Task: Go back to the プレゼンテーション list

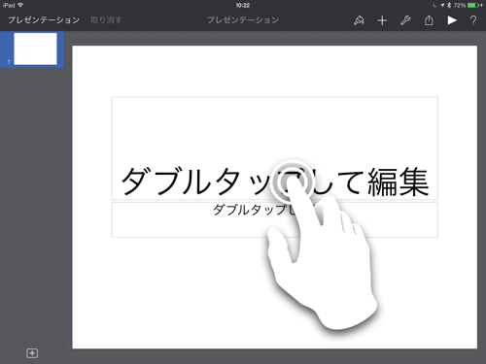Action: click(44, 20)
